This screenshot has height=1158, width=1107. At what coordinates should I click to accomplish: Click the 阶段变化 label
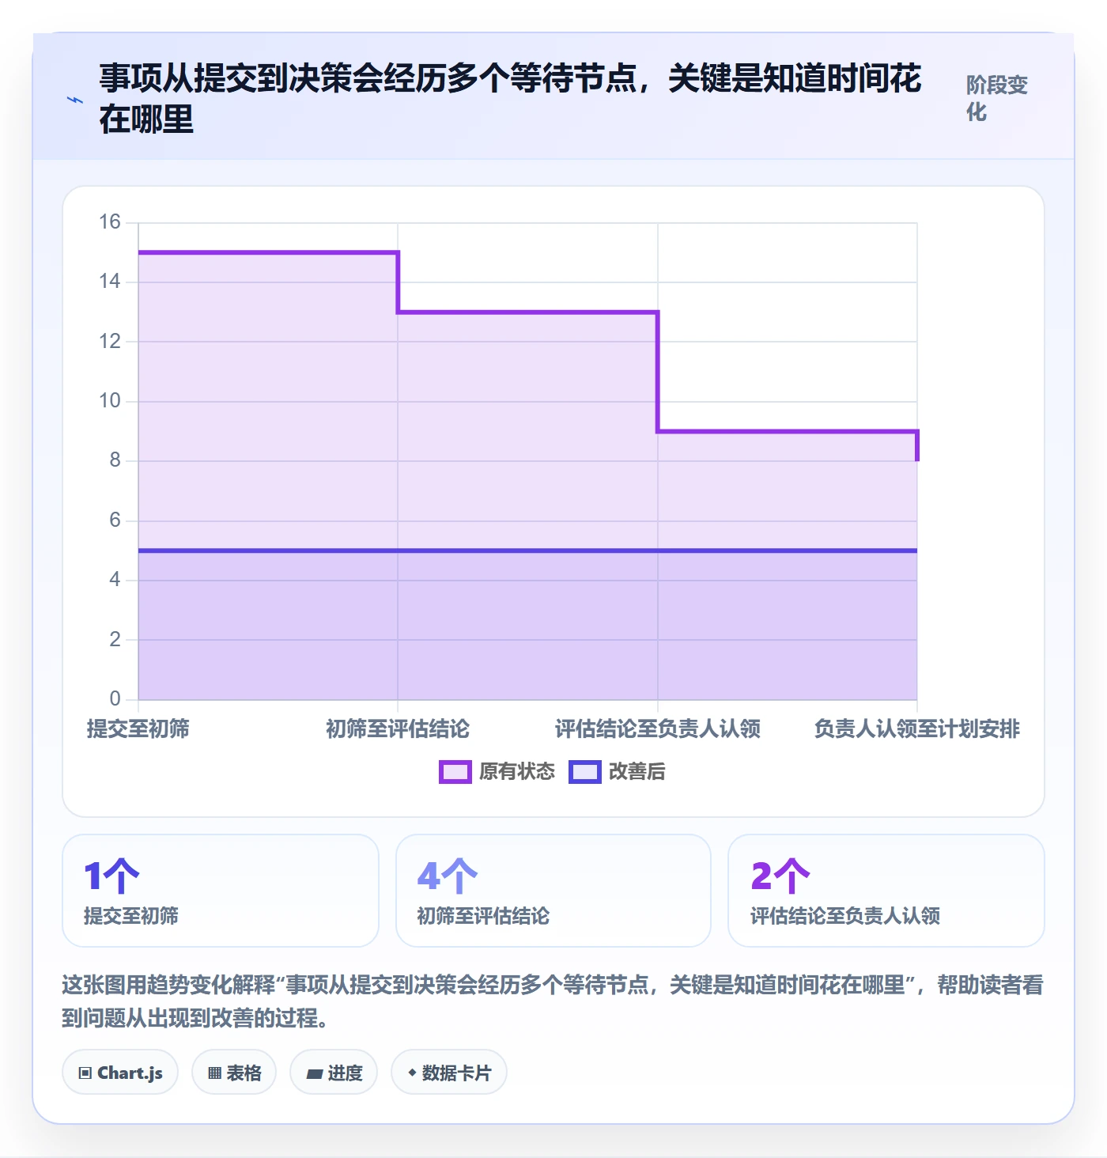996,99
